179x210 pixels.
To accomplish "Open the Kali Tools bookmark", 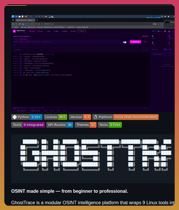I will tap(31, 27).
